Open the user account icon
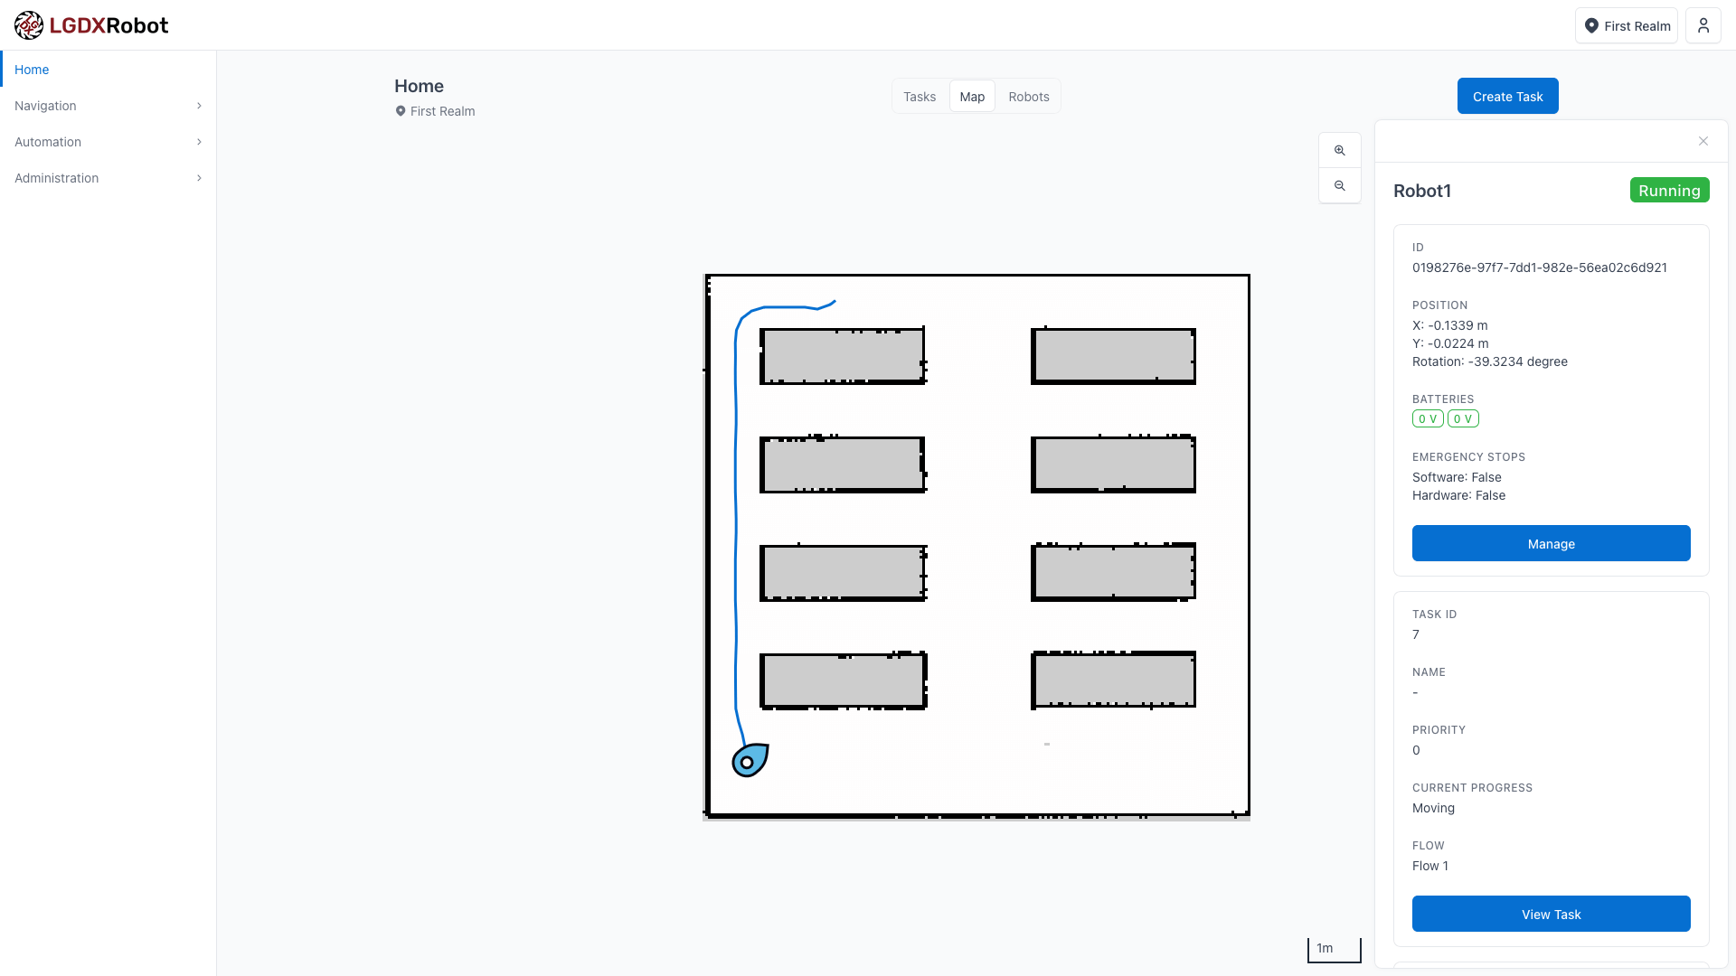 (x=1703, y=25)
